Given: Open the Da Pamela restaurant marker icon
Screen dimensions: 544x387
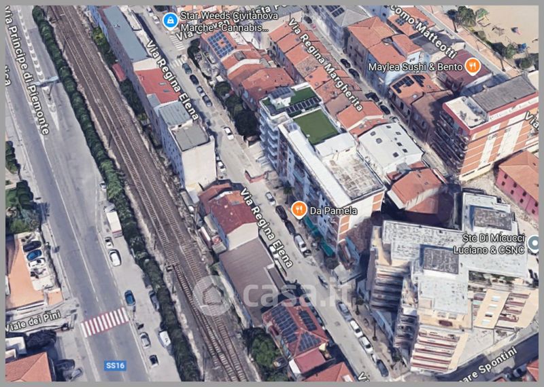Looking at the screenshot, I should (x=298, y=210).
